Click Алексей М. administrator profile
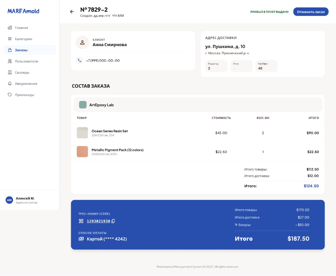The image size is (336, 276). pyautogui.click(x=30, y=200)
